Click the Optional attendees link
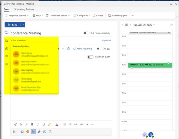179x139 pixels. [106, 40]
